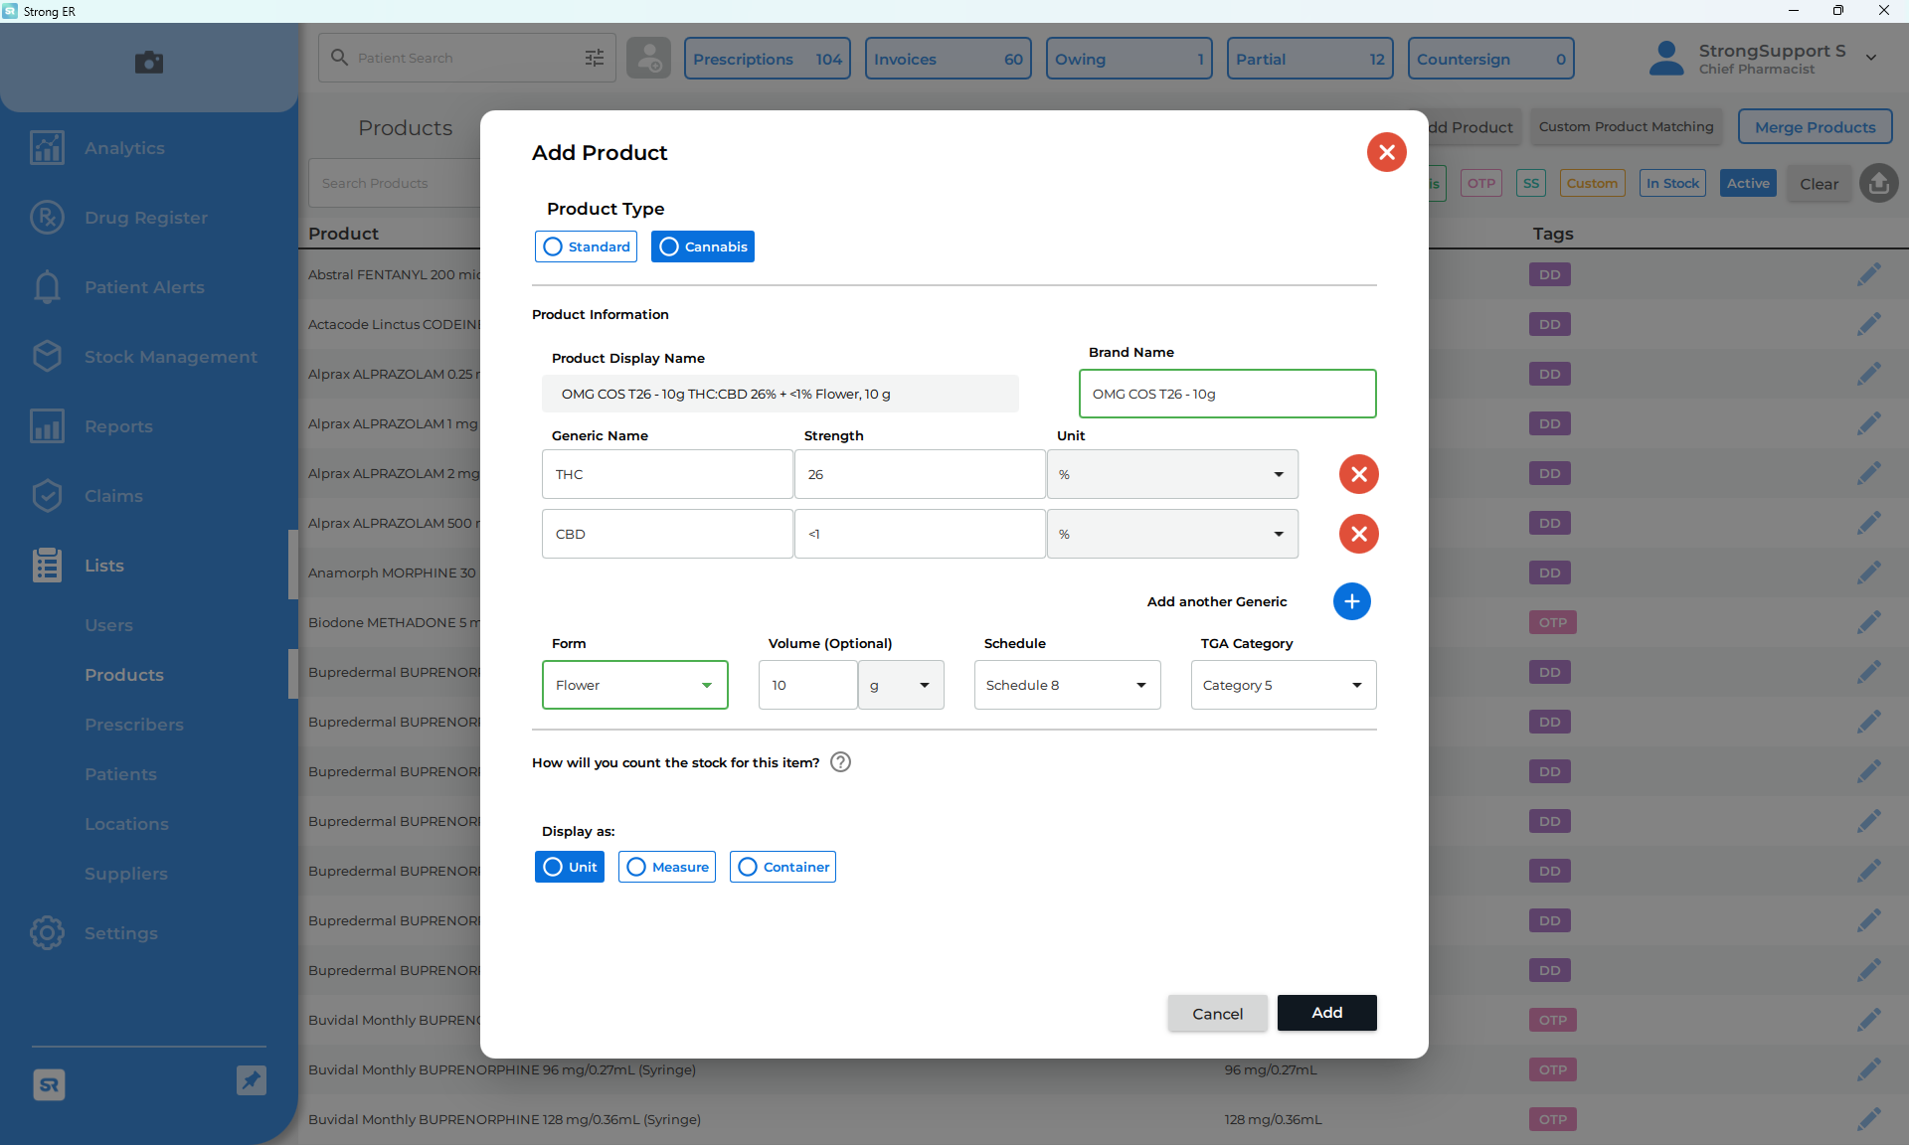Image resolution: width=1909 pixels, height=1145 pixels.
Task: Select the Standard product type
Action: coord(586,246)
